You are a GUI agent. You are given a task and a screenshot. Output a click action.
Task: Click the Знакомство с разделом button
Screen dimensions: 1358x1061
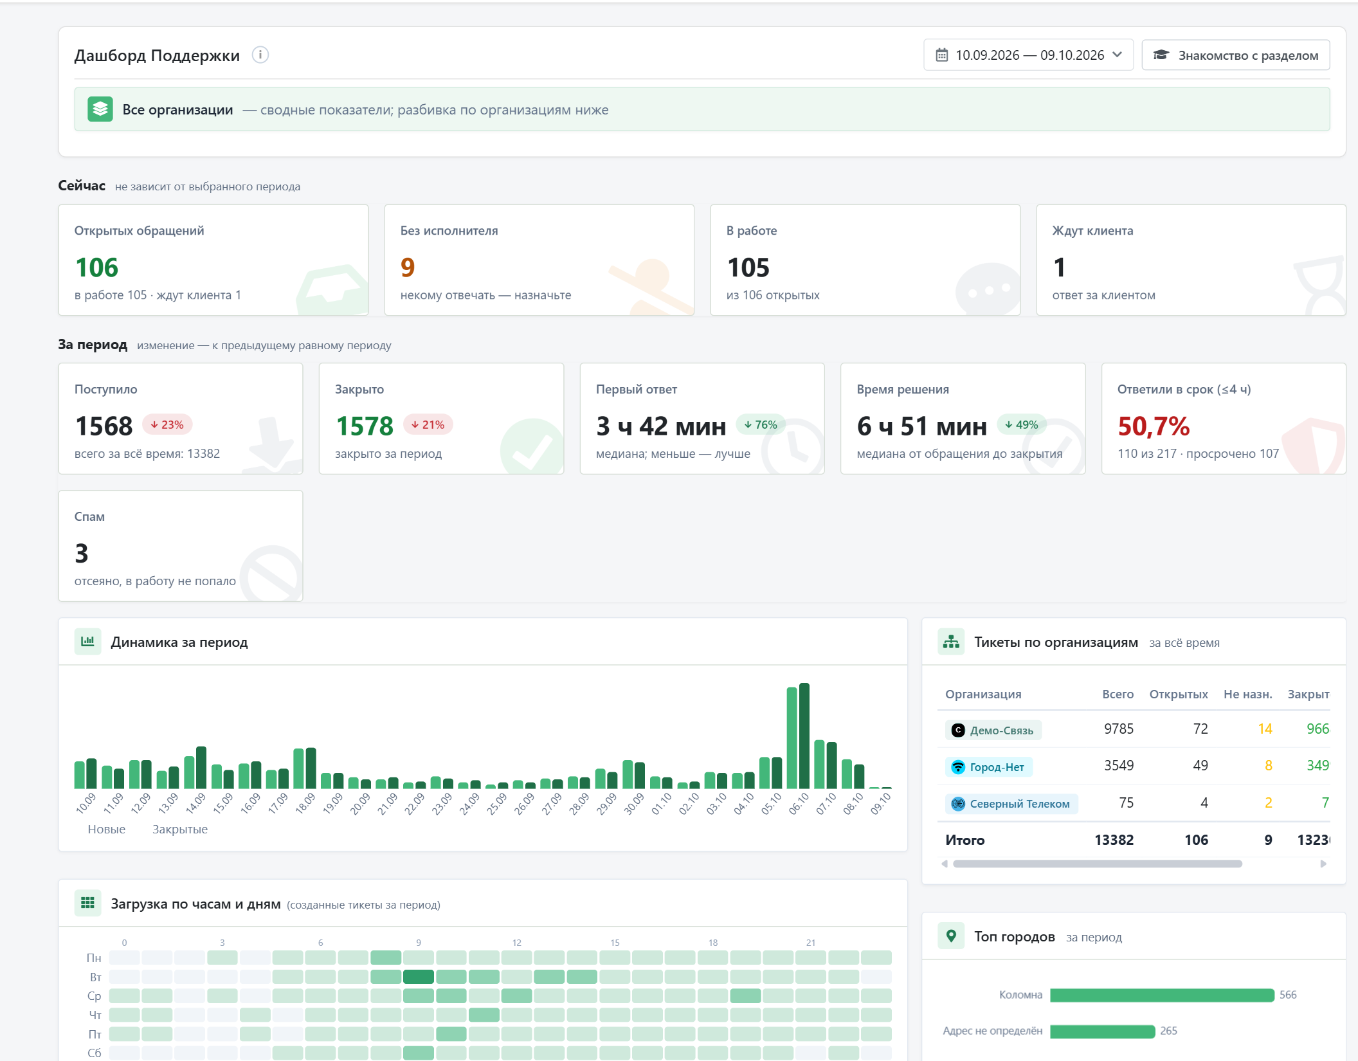1235,55
